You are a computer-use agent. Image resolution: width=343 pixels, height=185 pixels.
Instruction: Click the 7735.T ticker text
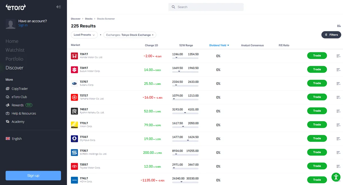[84, 151]
